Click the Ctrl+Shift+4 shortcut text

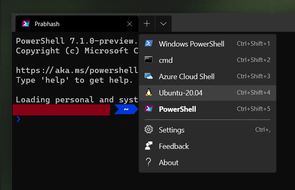(x=253, y=93)
